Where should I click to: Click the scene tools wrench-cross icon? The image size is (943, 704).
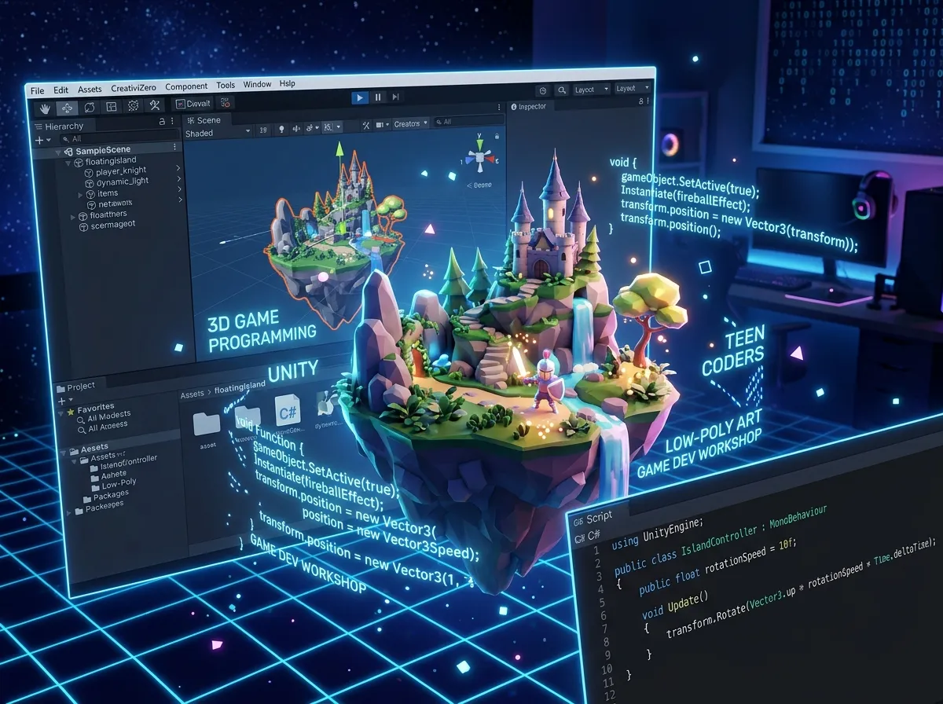[x=366, y=125]
